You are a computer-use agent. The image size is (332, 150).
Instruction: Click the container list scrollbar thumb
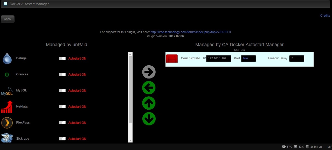pyautogui.click(x=130, y=89)
